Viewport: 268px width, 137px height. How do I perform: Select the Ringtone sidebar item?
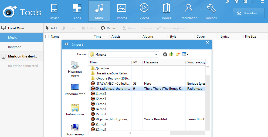15,47
